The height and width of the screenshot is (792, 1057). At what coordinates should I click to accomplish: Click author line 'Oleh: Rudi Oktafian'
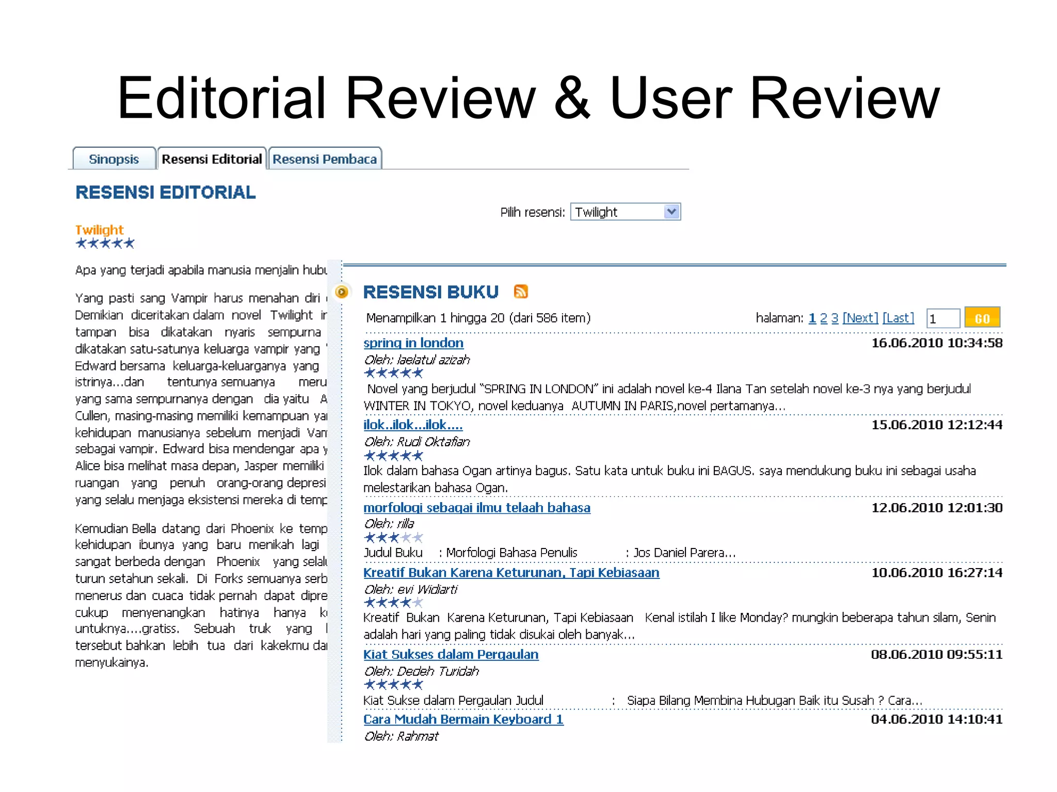pyautogui.click(x=417, y=442)
